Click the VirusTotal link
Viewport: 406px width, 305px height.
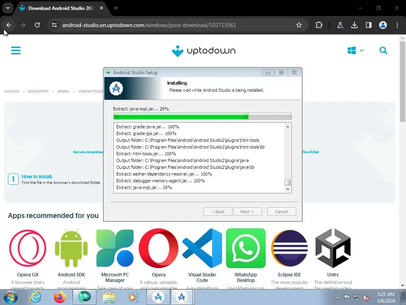point(310,152)
